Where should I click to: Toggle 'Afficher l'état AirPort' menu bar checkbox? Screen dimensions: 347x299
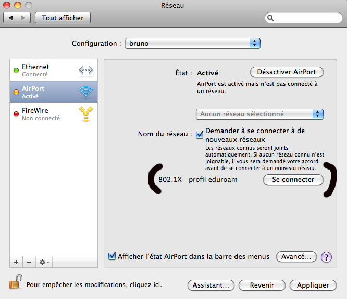click(112, 256)
